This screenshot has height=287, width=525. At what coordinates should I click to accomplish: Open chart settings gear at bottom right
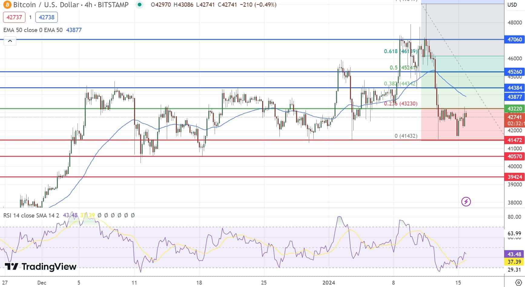[x=518, y=282]
